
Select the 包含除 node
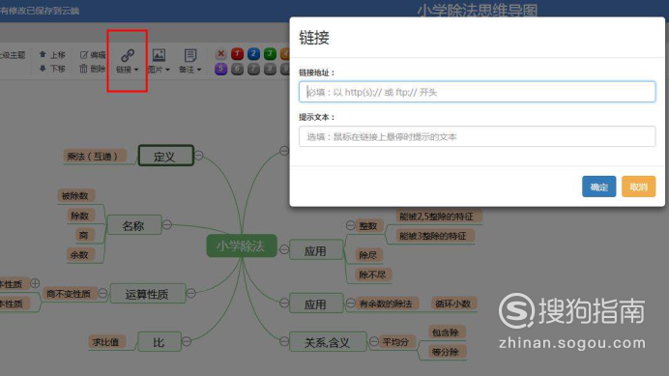447,333
